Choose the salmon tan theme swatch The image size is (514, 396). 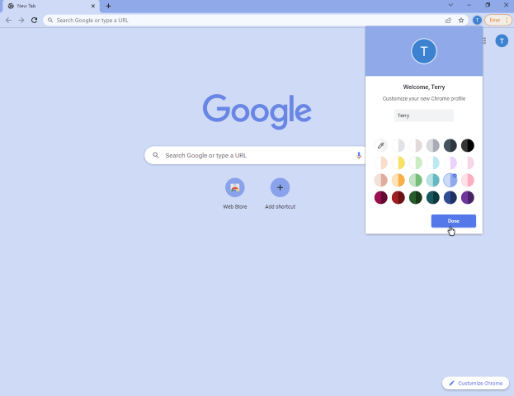(x=380, y=181)
